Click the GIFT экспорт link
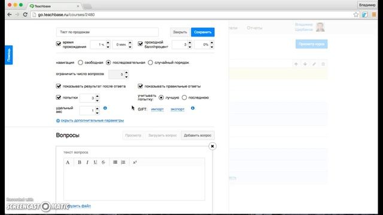This screenshot has width=383, height=215. 177,109
